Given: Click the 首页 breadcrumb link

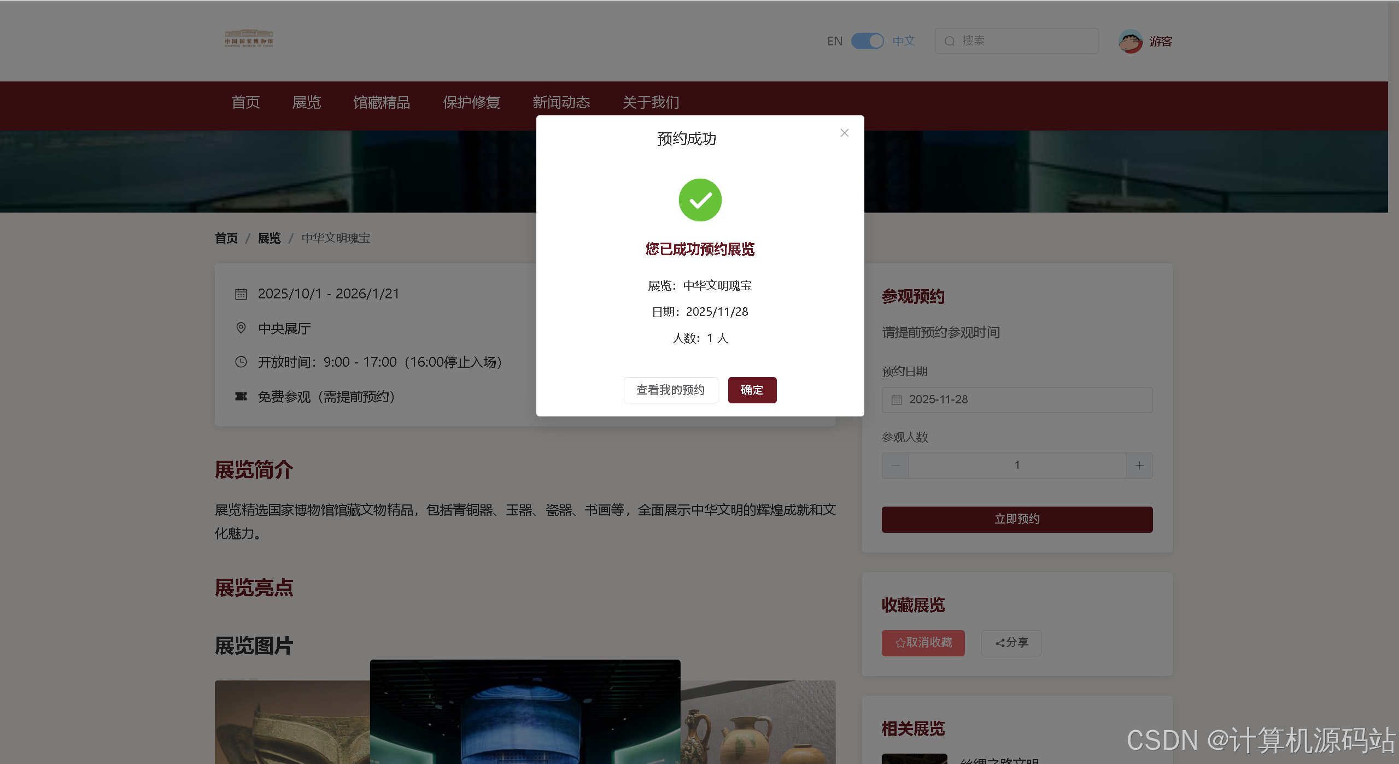Looking at the screenshot, I should (226, 238).
